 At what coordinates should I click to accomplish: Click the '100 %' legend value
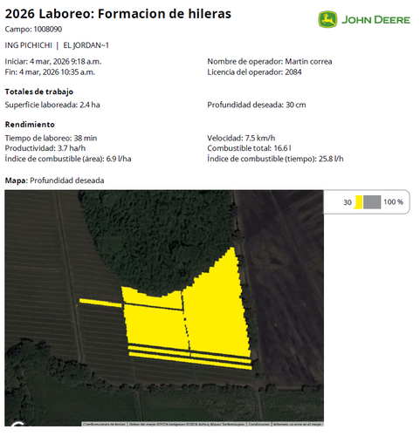tap(393, 202)
